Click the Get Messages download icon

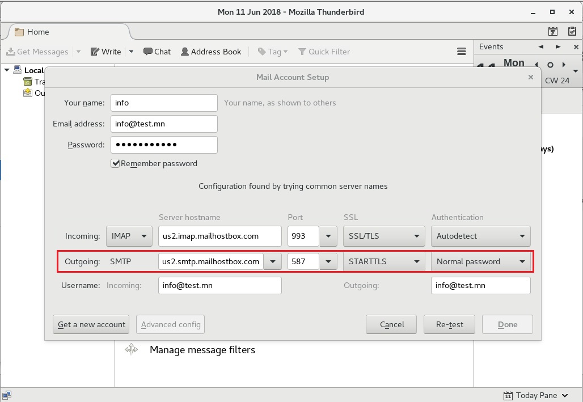coord(11,52)
